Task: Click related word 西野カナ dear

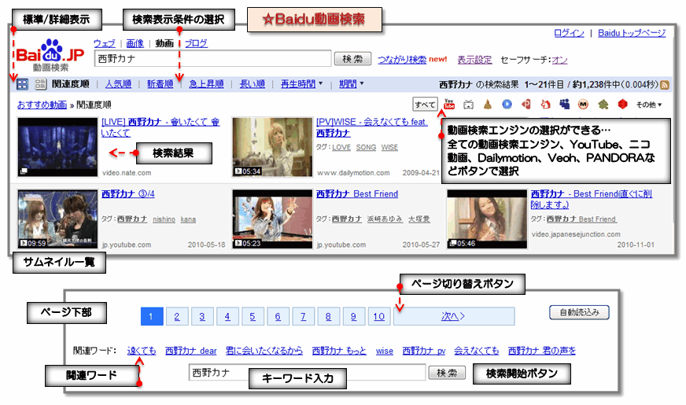Action: [190, 351]
